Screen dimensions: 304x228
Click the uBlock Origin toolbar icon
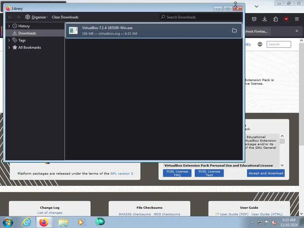(286, 19)
